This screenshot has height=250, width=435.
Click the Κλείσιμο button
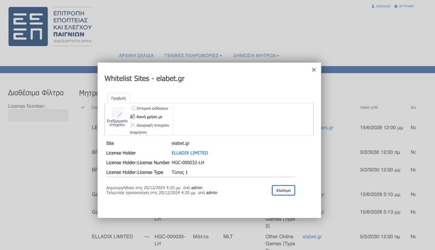283,190
